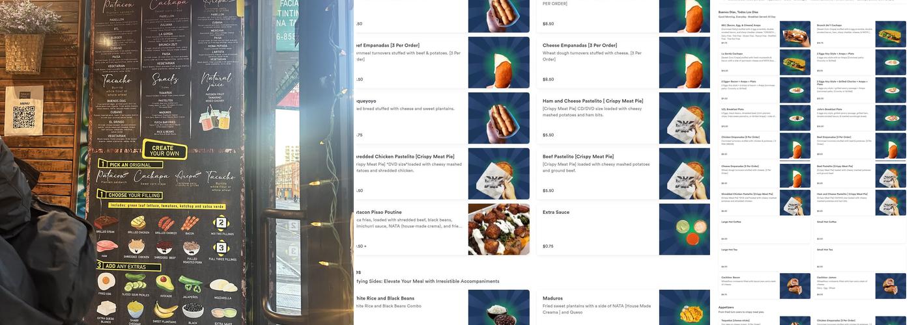Select the Large Hot Coffee item

(764, 229)
